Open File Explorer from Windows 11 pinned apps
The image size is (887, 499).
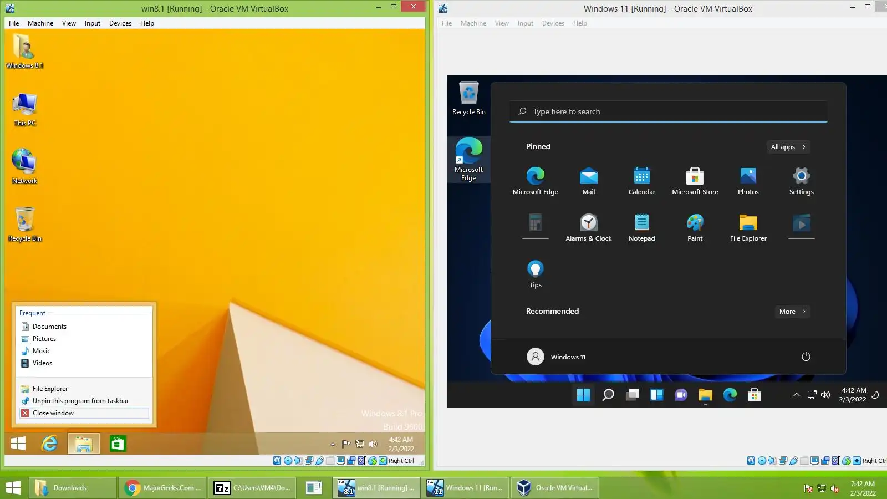748,228
